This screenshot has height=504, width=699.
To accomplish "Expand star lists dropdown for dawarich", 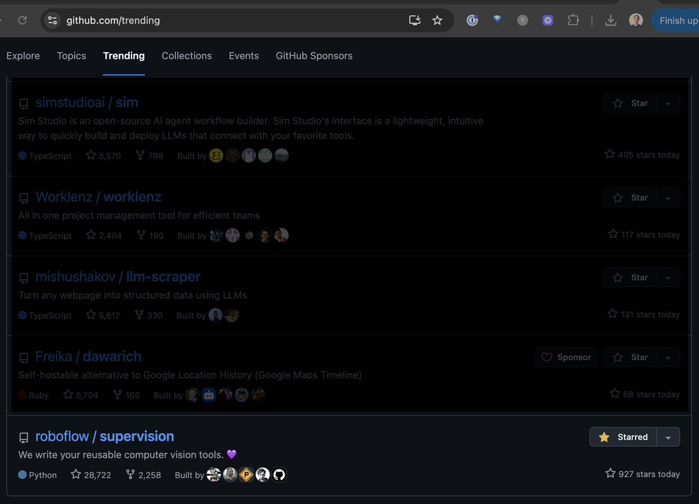I will point(668,358).
